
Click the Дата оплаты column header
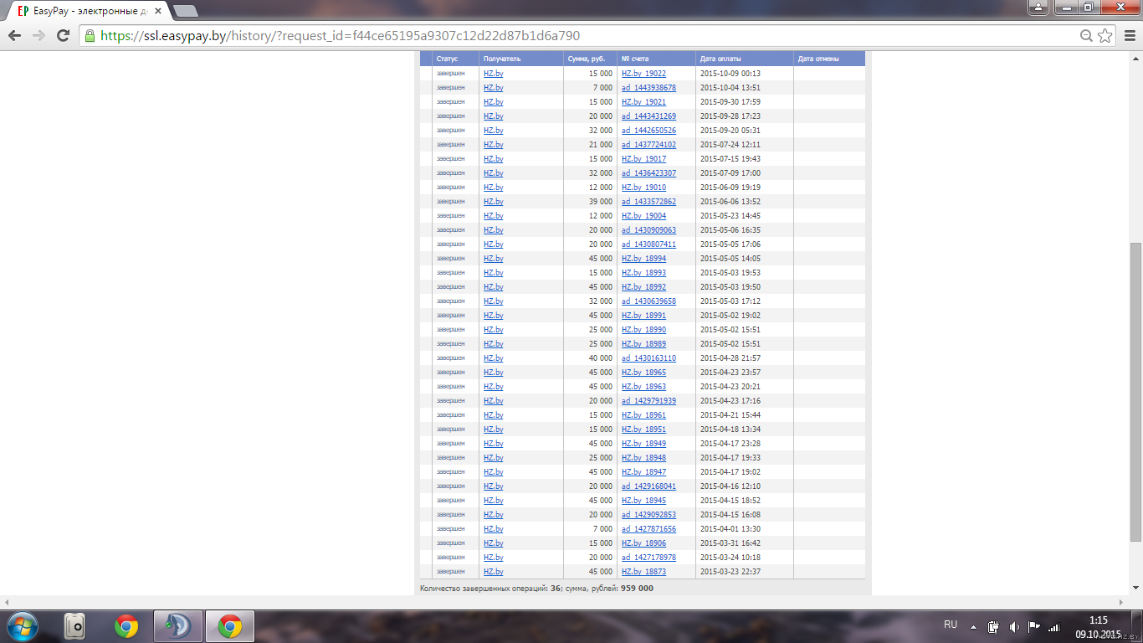[x=720, y=59]
